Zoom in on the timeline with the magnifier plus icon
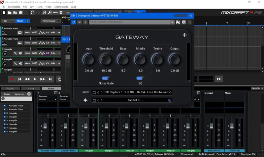264x157 pixels. pyautogui.click(x=44, y=12)
